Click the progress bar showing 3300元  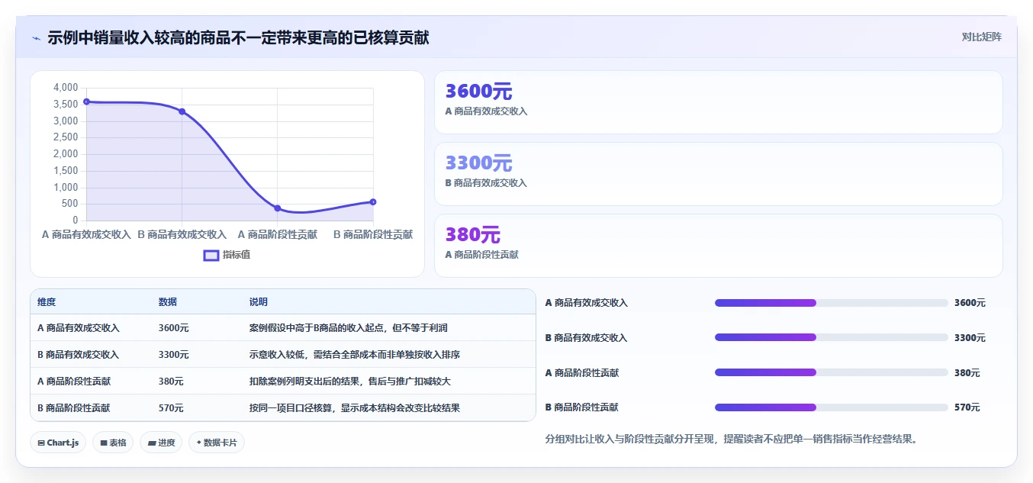831,338
